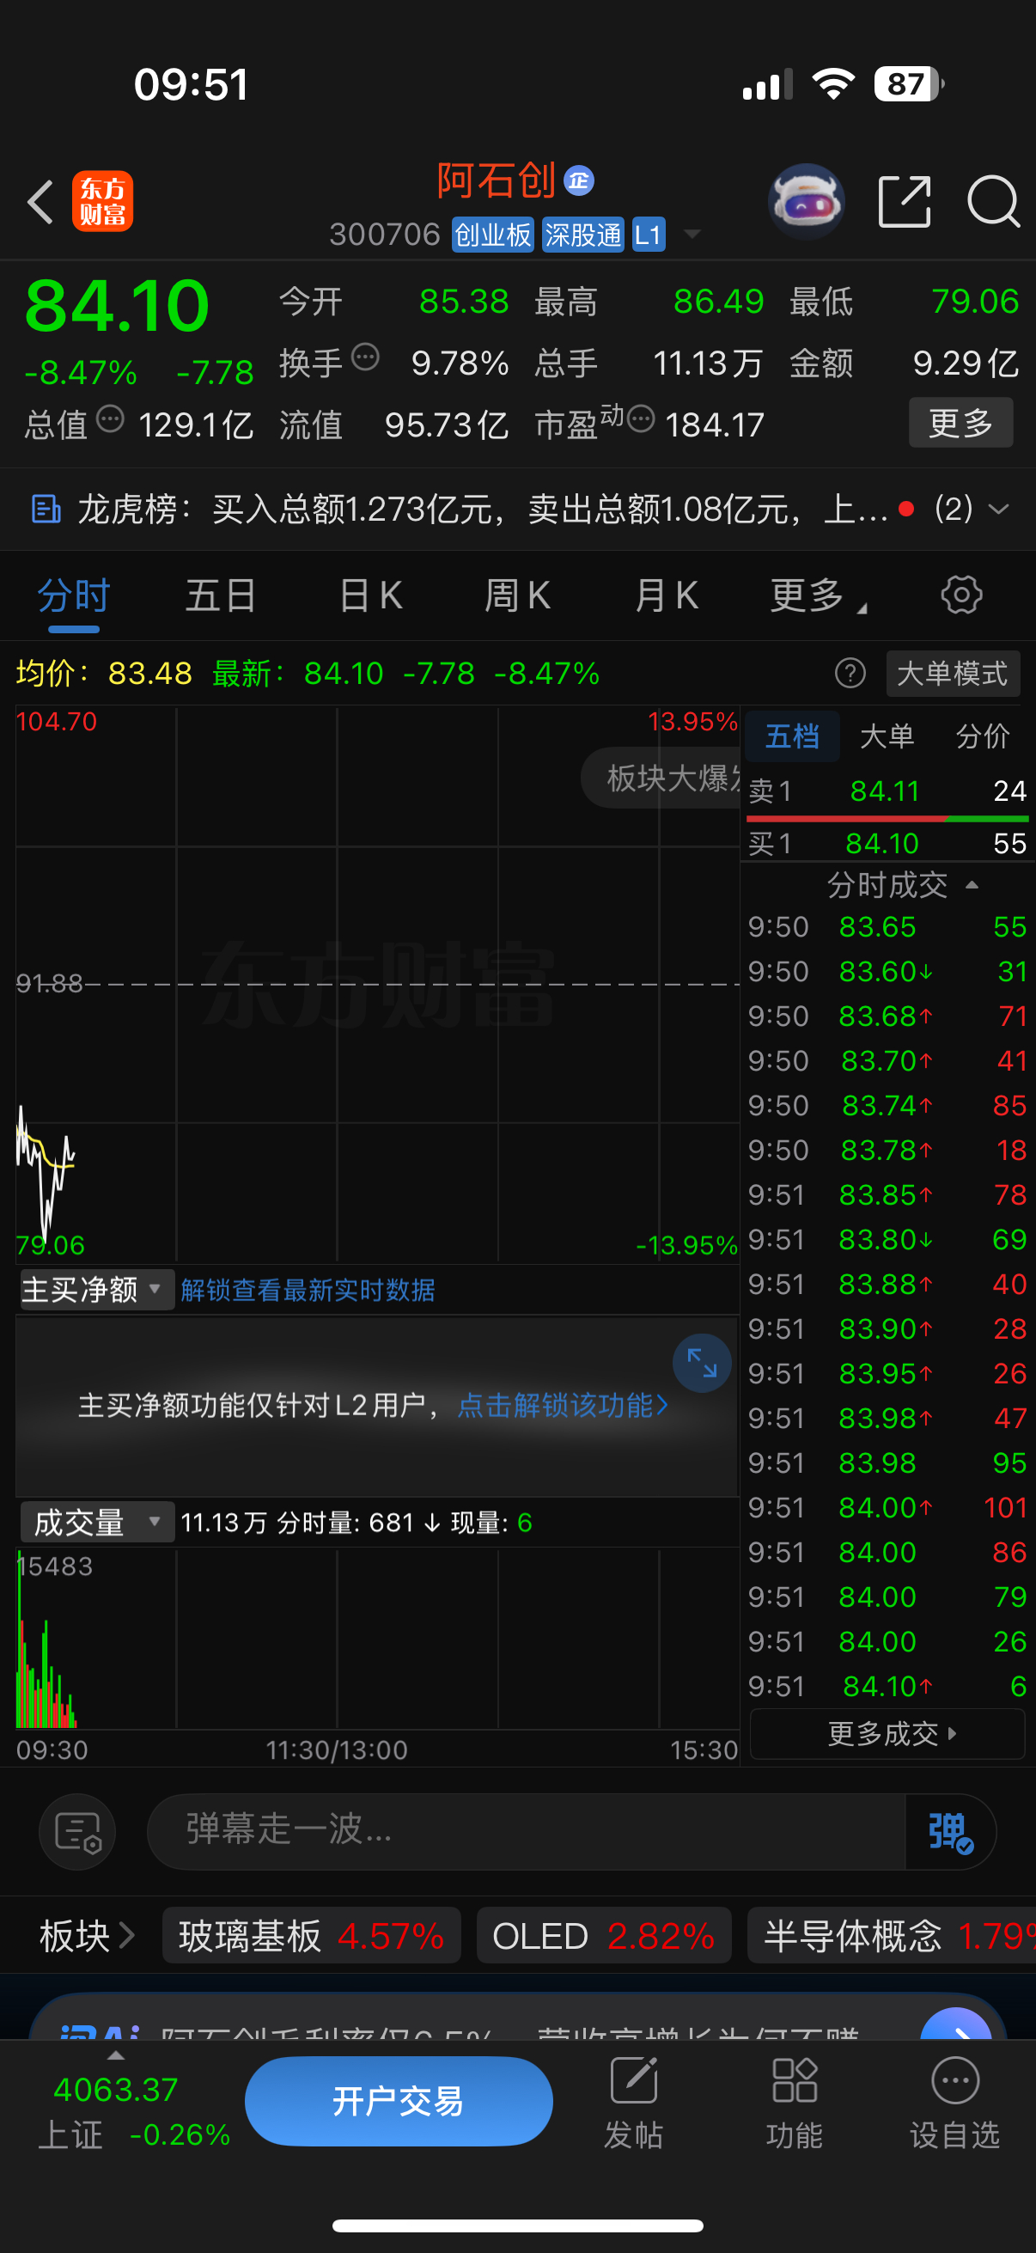Go back using the left arrow
1036x2253 pixels.
(41, 202)
